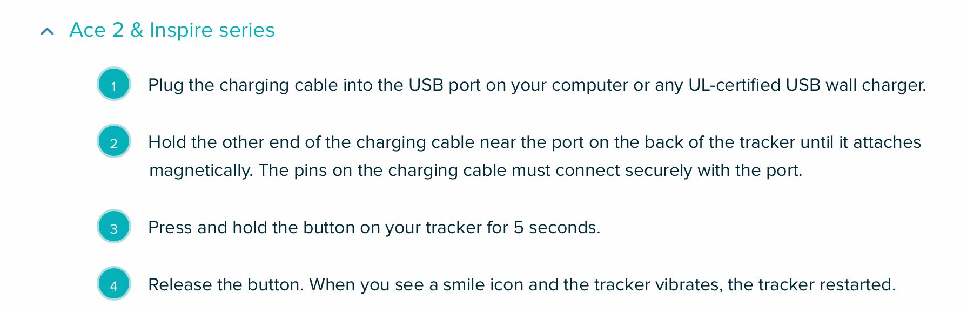The image size is (967, 313).
Task: Click the word "magnetically" in step 2
Action: click(200, 171)
